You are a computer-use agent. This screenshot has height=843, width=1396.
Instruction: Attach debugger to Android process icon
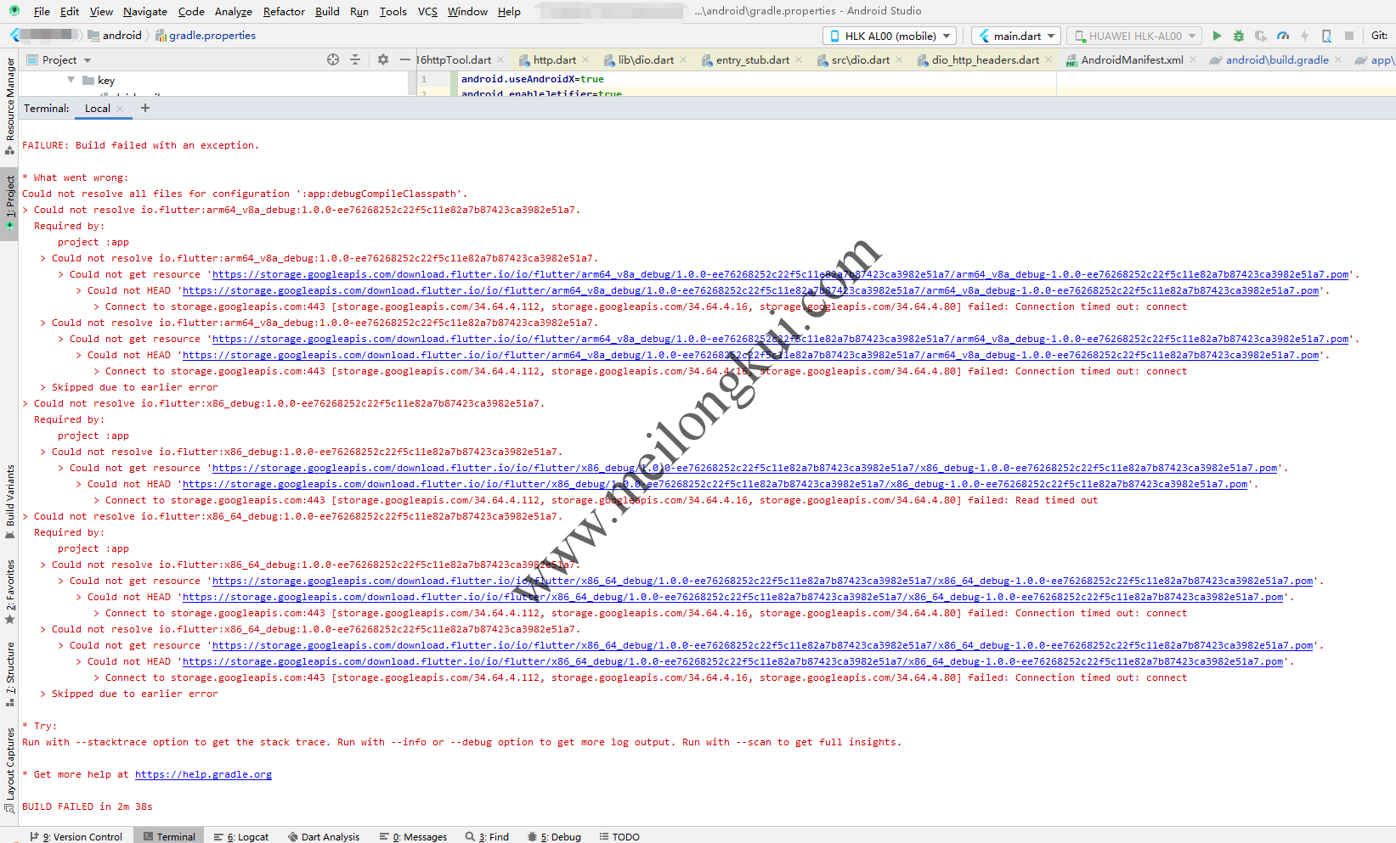click(x=1326, y=36)
